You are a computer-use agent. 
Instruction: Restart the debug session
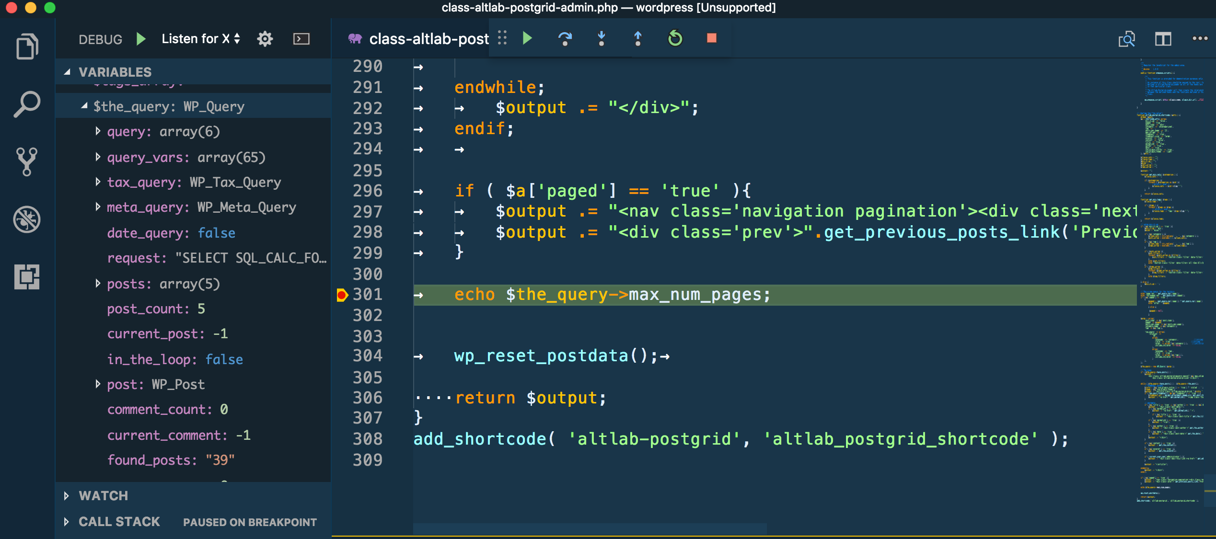pos(674,39)
